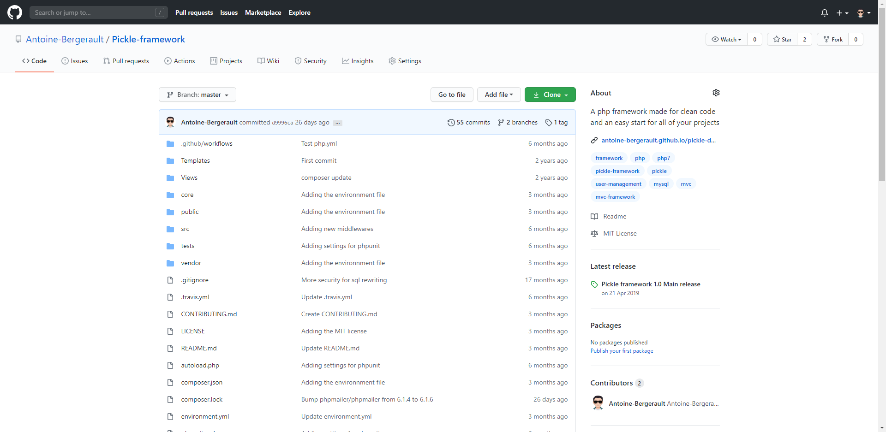Expand the commit message ellipsis

click(x=338, y=123)
